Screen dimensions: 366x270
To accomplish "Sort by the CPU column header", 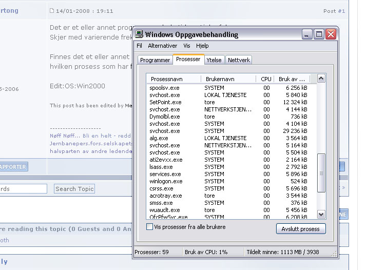I will point(265,79).
